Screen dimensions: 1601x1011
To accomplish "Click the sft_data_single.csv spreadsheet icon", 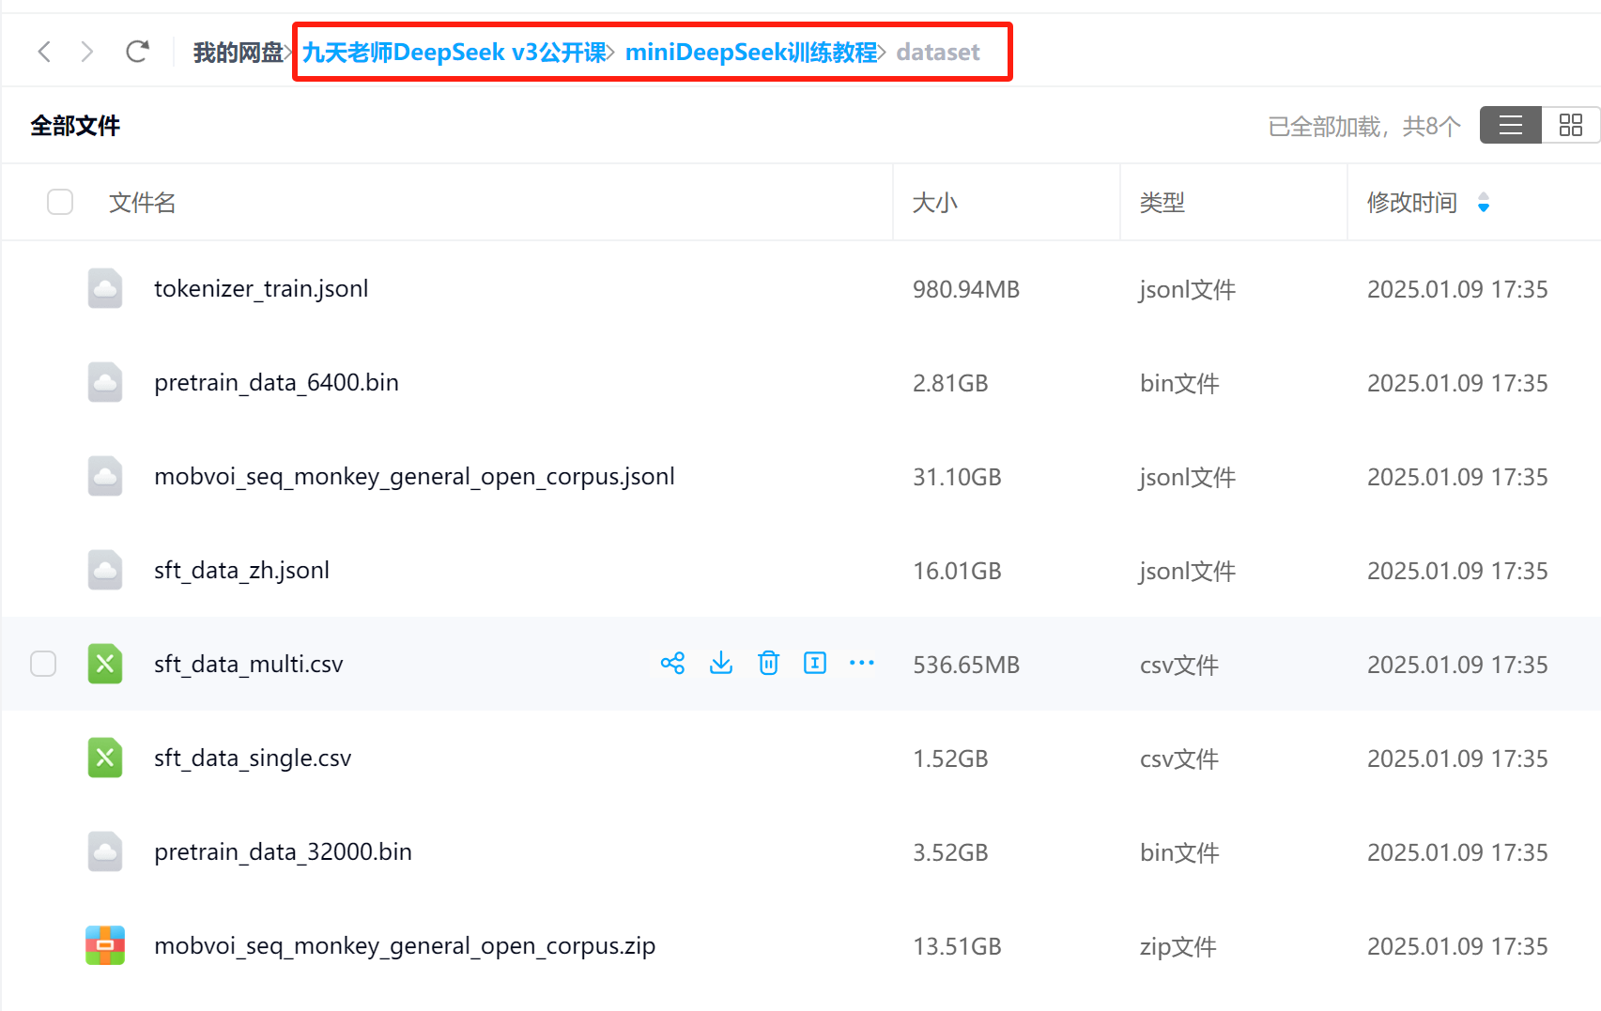I will (x=105, y=758).
